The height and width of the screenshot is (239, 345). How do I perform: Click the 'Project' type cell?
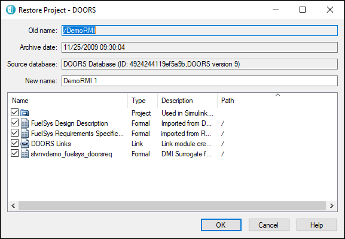[x=141, y=113]
